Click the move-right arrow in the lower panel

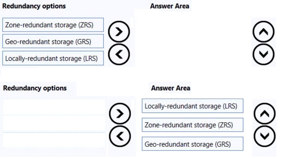(x=119, y=113)
